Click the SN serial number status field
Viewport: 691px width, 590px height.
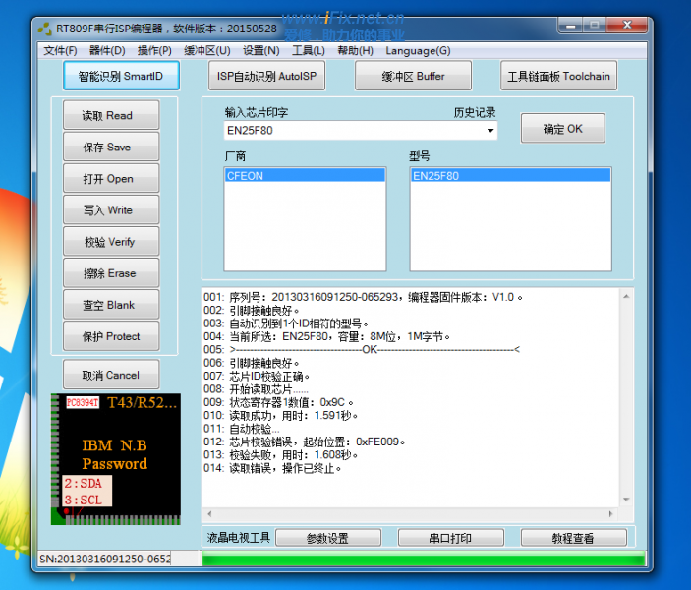pos(104,559)
